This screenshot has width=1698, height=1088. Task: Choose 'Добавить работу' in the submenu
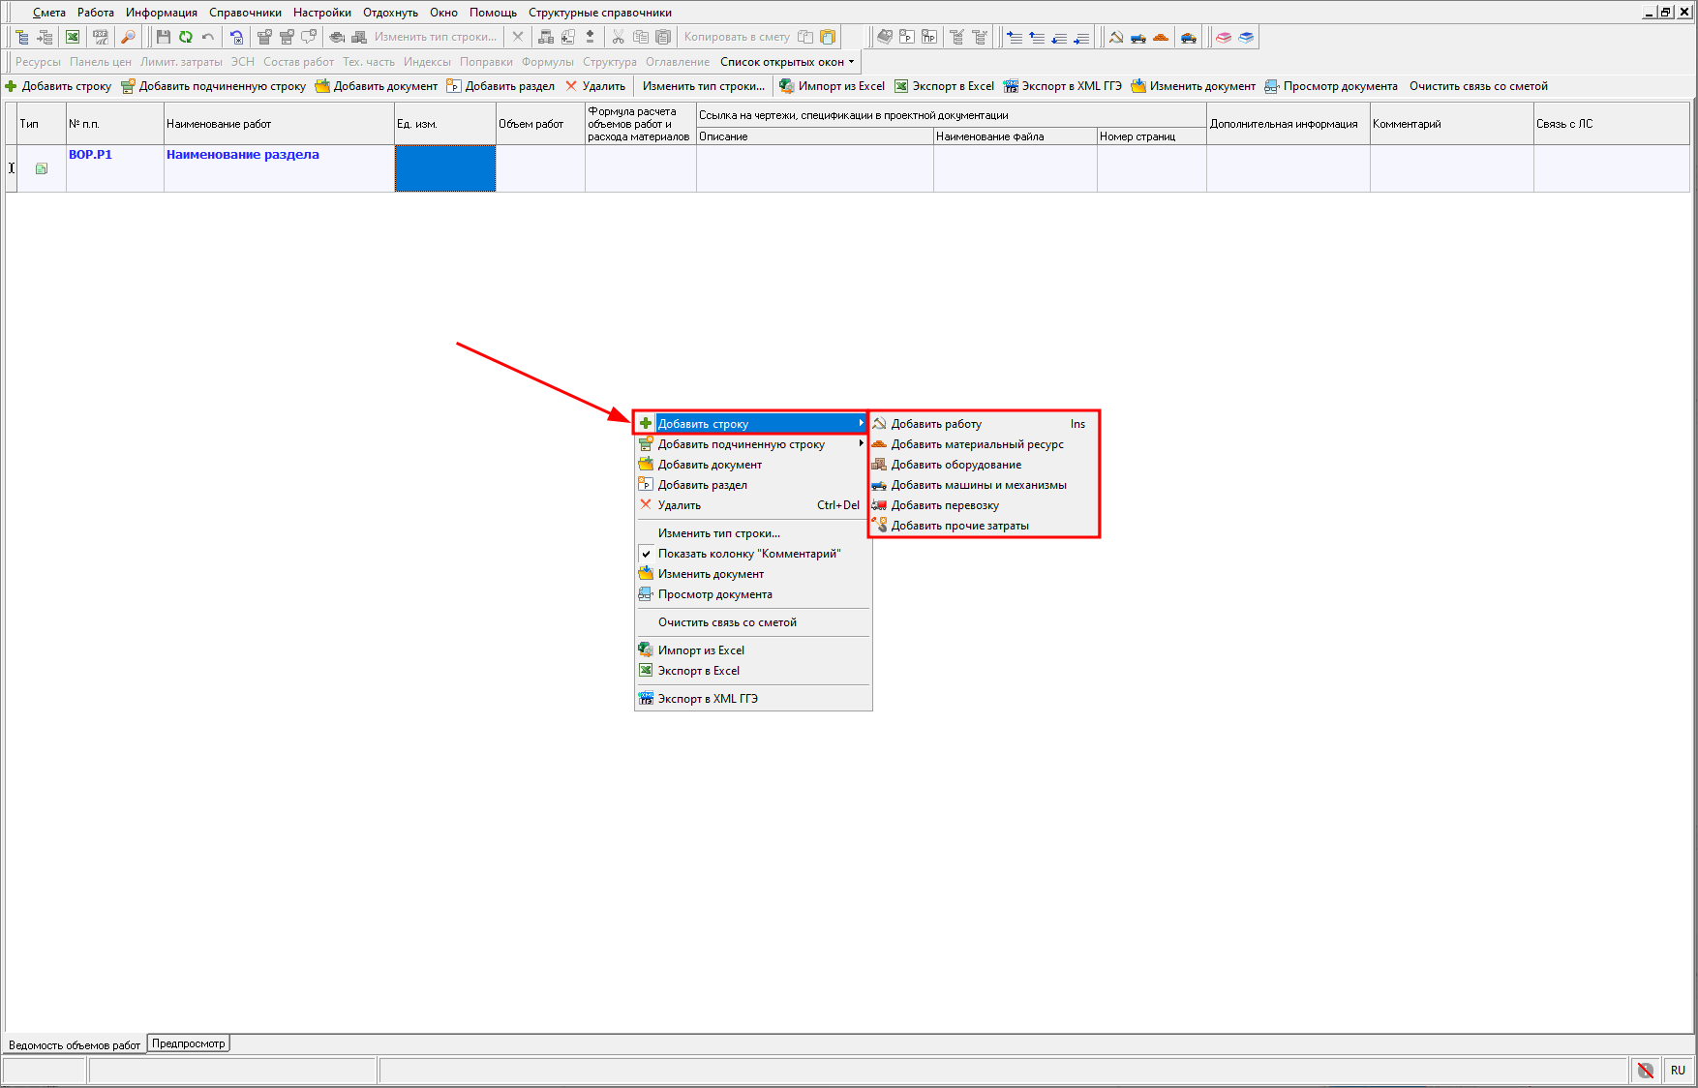click(x=936, y=424)
